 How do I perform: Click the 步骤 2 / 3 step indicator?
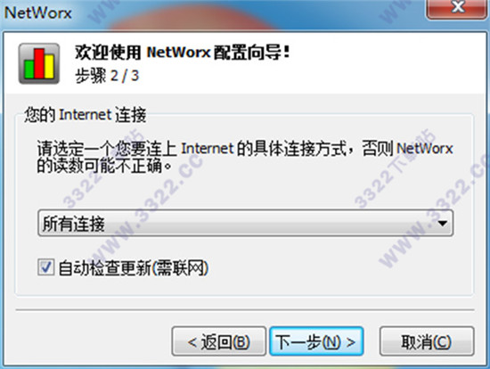pyautogui.click(x=107, y=76)
